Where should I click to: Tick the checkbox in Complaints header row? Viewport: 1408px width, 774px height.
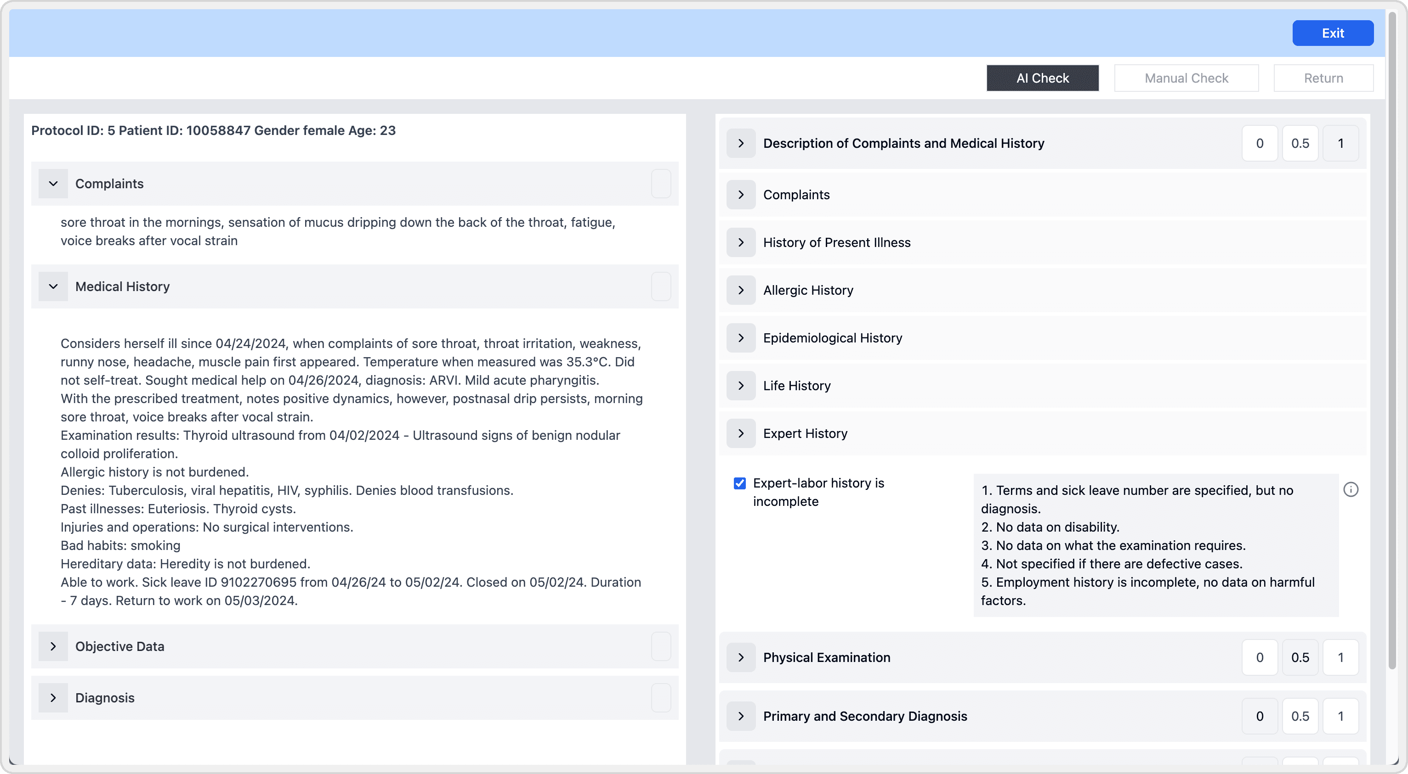click(x=660, y=184)
